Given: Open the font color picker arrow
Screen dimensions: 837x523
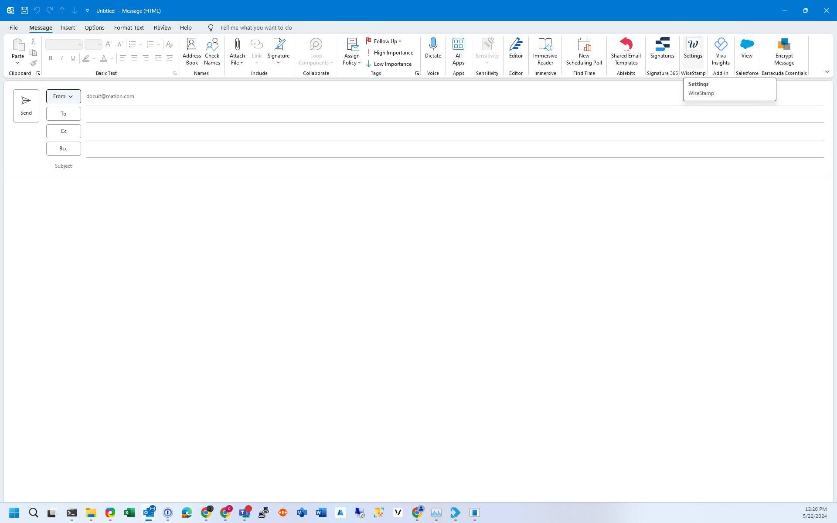Looking at the screenshot, I should click(x=112, y=58).
